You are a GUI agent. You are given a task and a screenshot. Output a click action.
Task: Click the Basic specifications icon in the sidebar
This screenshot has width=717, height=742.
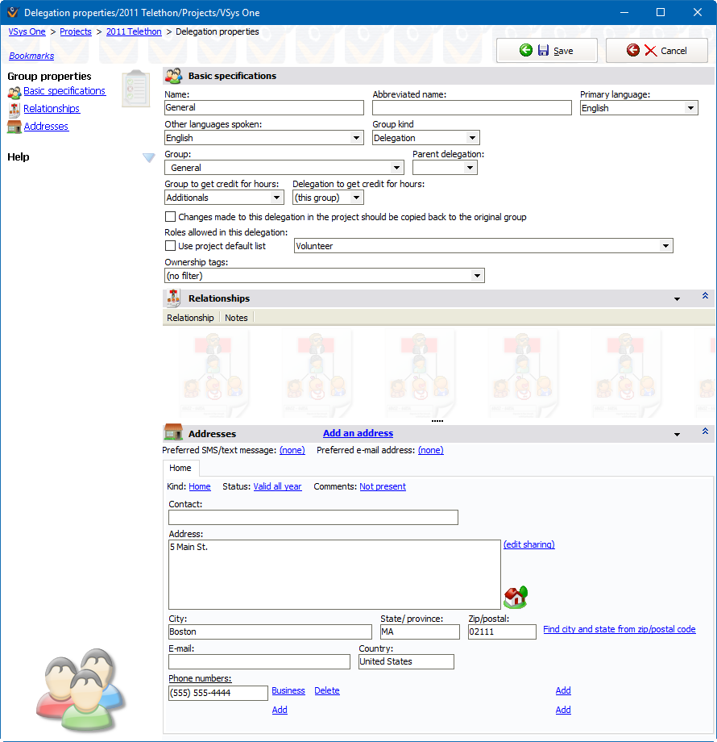[15, 91]
